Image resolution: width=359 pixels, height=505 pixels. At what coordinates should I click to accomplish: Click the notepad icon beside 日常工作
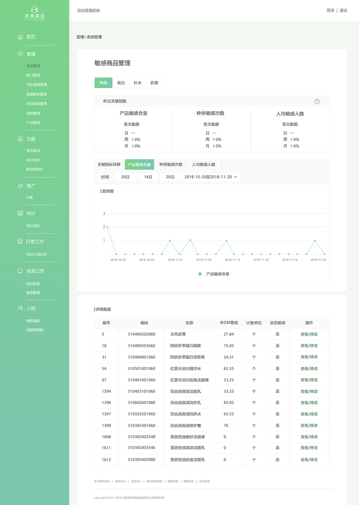click(x=20, y=241)
